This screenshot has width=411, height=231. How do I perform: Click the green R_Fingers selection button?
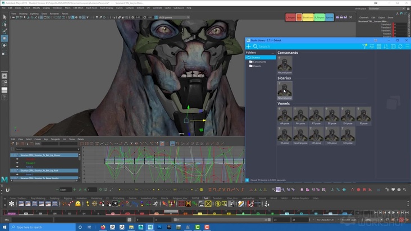pos(318,17)
